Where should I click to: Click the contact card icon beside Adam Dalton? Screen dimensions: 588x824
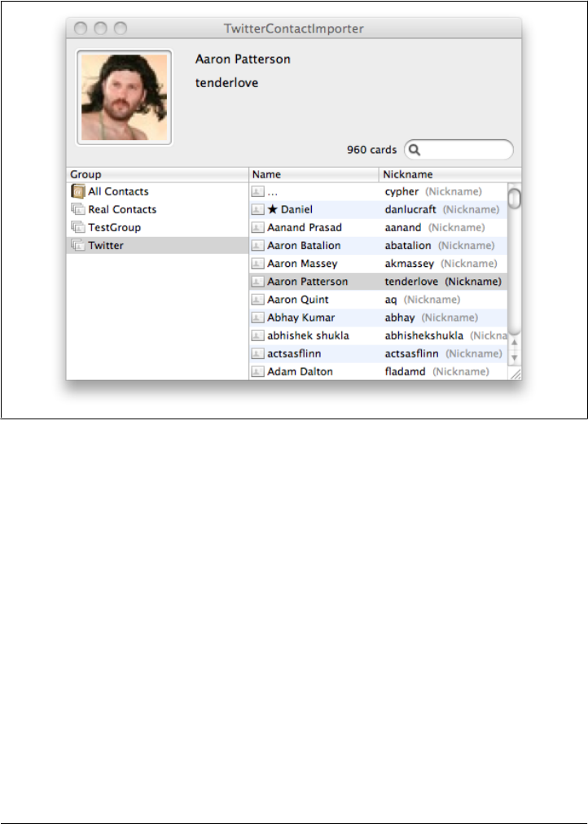(257, 371)
